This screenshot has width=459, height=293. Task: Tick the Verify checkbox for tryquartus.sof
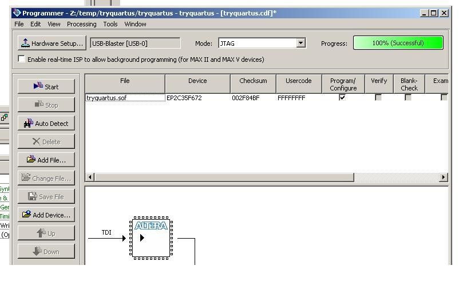pos(378,97)
